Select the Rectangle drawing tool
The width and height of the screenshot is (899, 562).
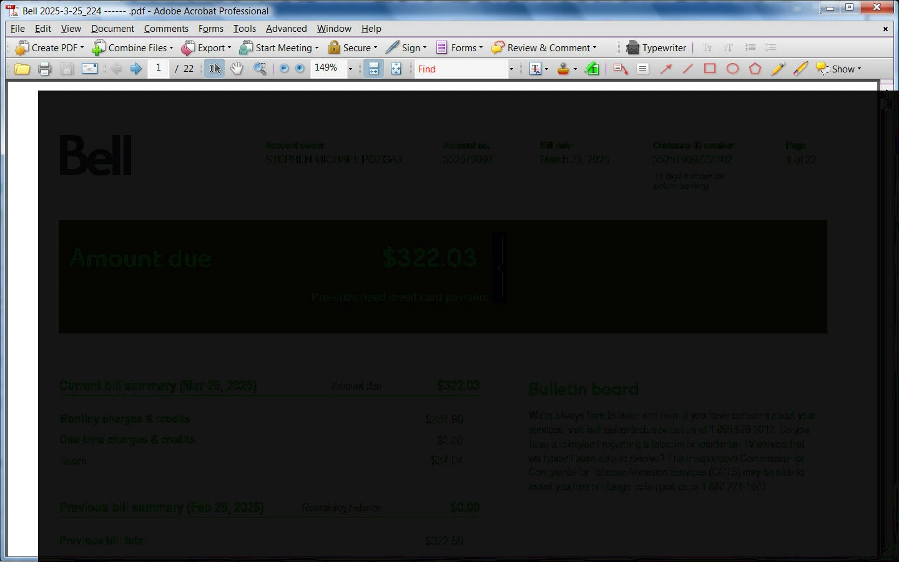coord(710,69)
